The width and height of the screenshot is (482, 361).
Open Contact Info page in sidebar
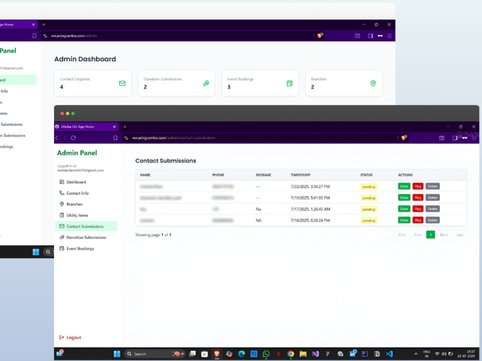[74, 193]
